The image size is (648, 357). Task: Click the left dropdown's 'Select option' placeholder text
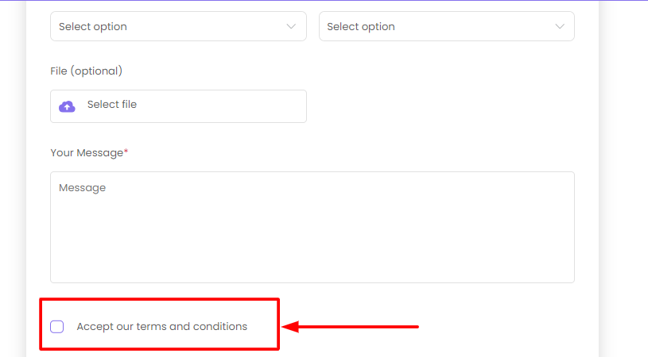click(x=93, y=27)
